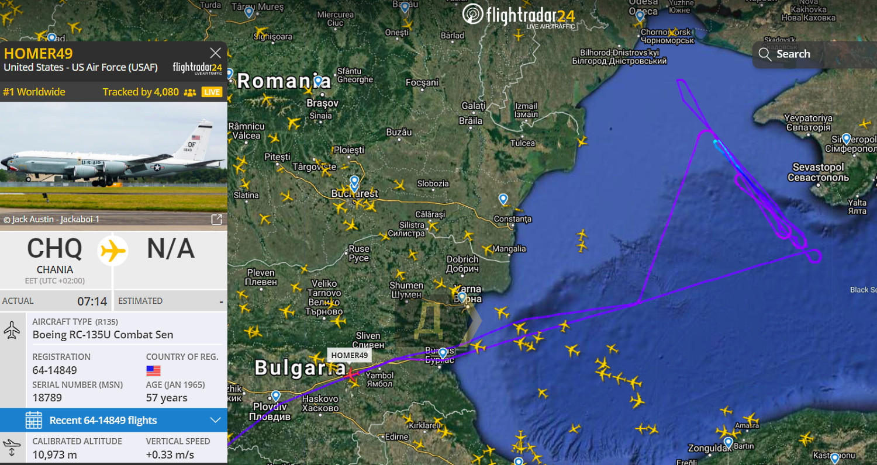
Task: Click the HOMER49 map label
Action: coord(349,355)
